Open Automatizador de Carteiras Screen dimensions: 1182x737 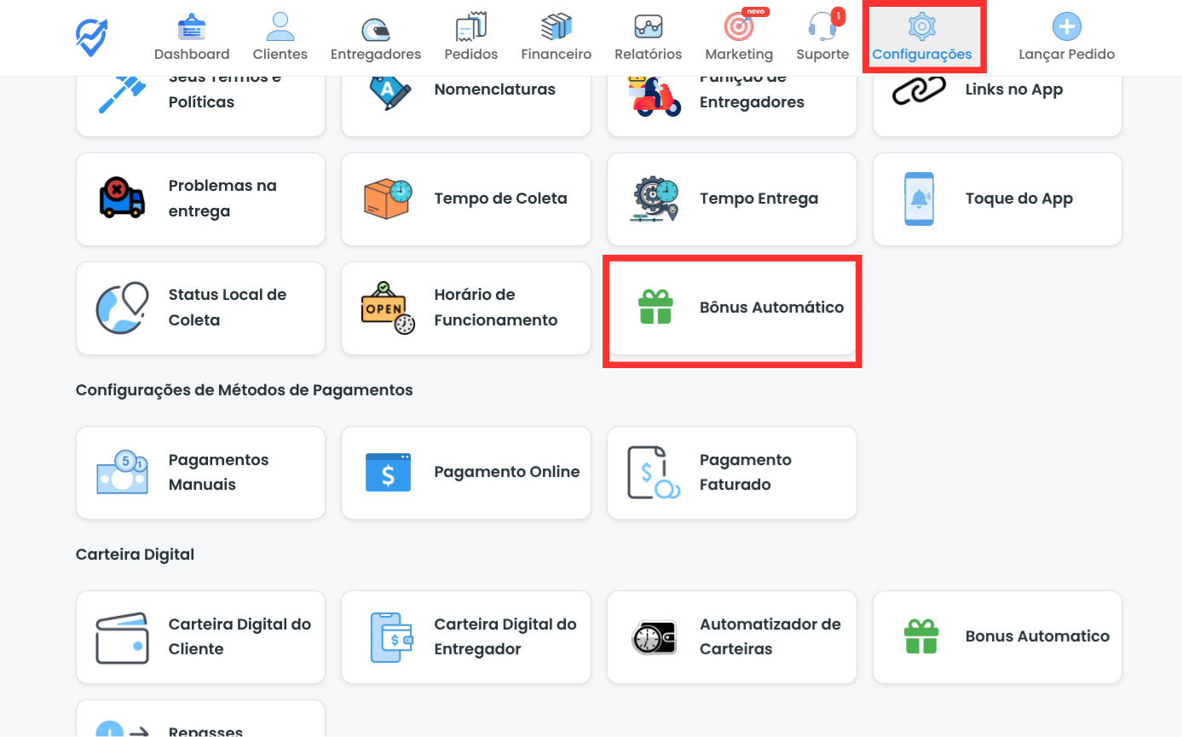point(731,637)
